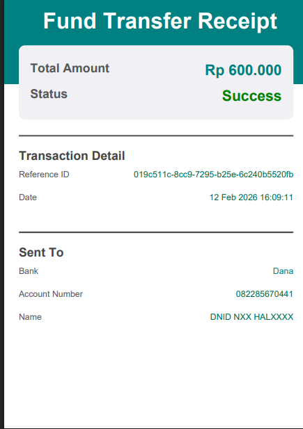Select the bank name Dana
Viewport: 303px width, 429px height.
point(283,271)
